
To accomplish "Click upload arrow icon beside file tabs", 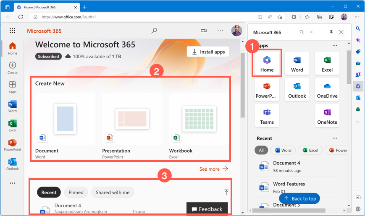I will (226, 192).
